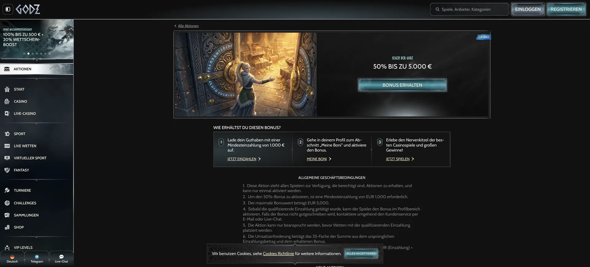Open Sammlungen via the cards icon
The width and height of the screenshot is (590, 267).
(7, 215)
